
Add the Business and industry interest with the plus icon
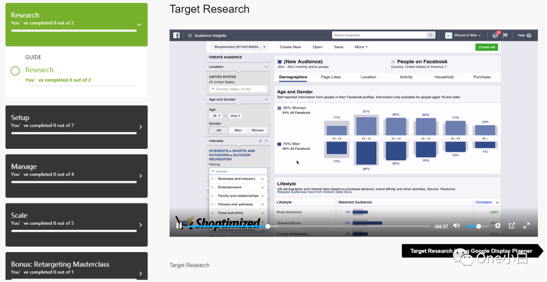click(x=263, y=179)
